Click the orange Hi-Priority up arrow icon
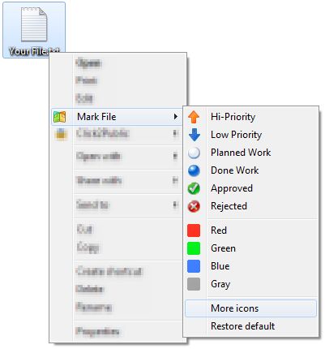This screenshot has height=349, width=325. [x=194, y=117]
